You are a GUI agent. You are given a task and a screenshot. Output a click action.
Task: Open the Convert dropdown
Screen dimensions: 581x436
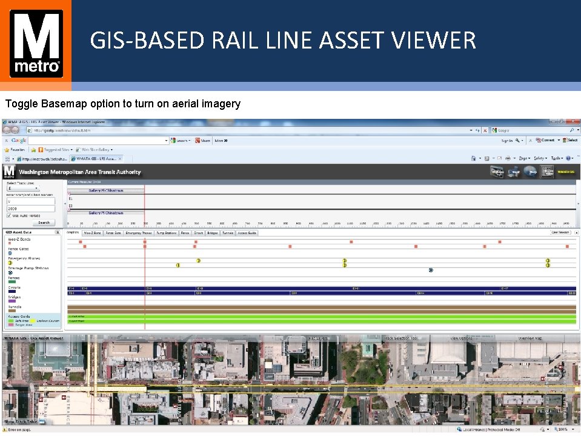click(559, 141)
